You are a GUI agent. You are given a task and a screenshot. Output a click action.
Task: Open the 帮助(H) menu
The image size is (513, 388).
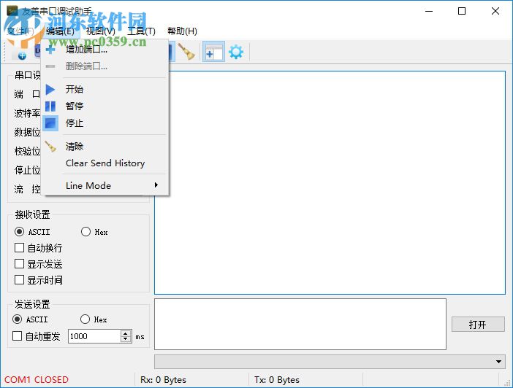pos(182,31)
